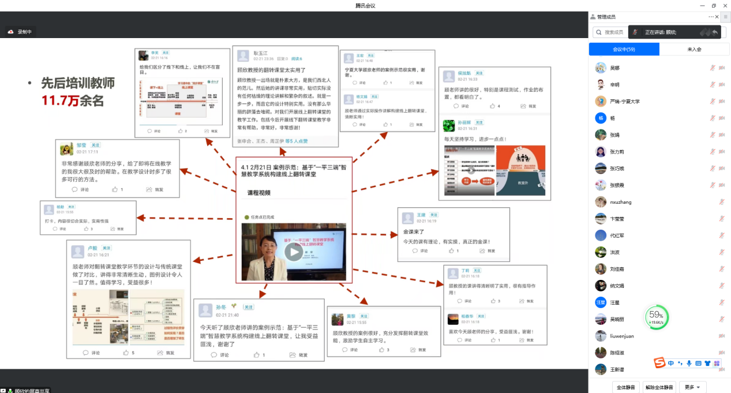The image size is (731, 393).
Task: Switch to 未入会 tab
Action: [x=694, y=50]
